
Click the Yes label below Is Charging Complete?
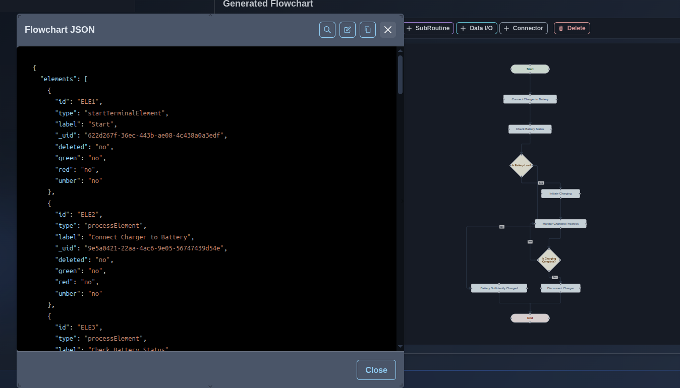pos(554,278)
